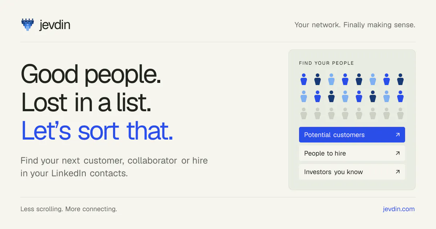Viewport: 436px width, 229px height.
Task: Open the People to hire option
Action: tap(352, 153)
